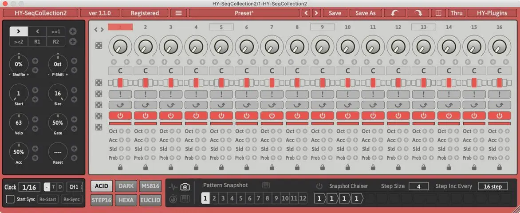Enable the Start Sync checkbox

click(10, 199)
